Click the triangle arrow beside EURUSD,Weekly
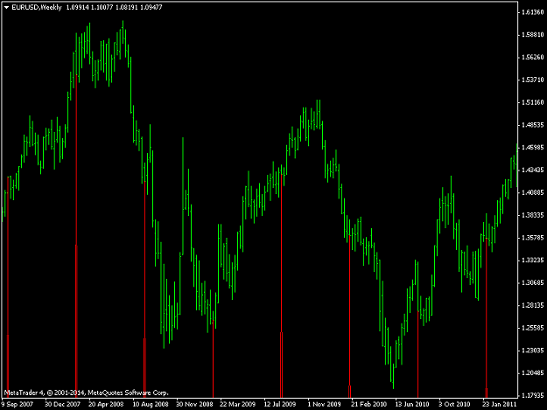Image resolution: width=547 pixels, height=410 pixels. pos(7,7)
